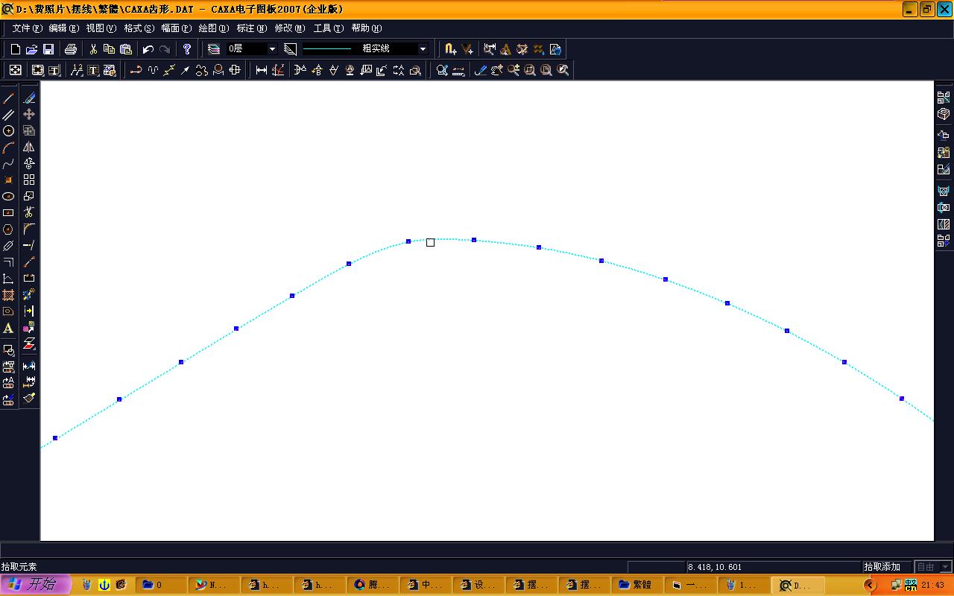This screenshot has height=596, width=954.
Task: Click the Print icon
Action: pos(71,49)
